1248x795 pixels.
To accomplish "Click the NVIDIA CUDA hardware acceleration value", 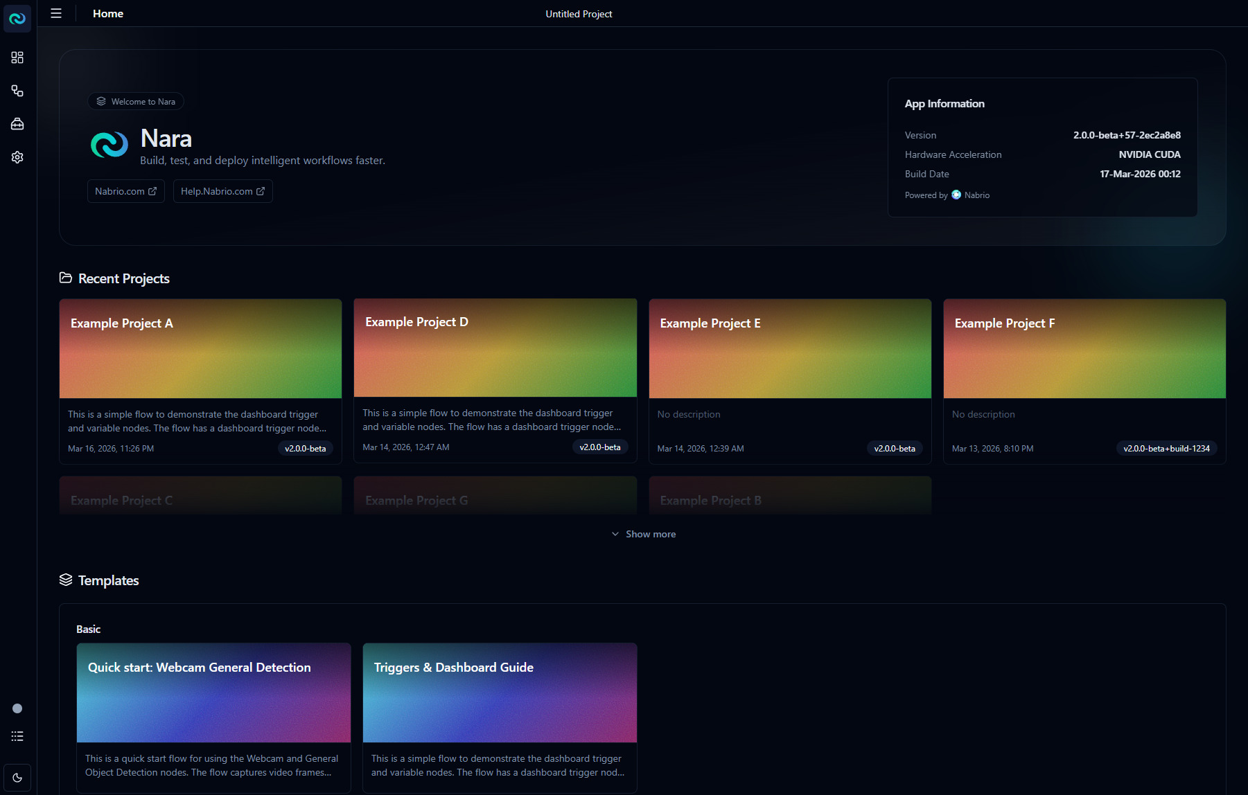I will (x=1150, y=154).
